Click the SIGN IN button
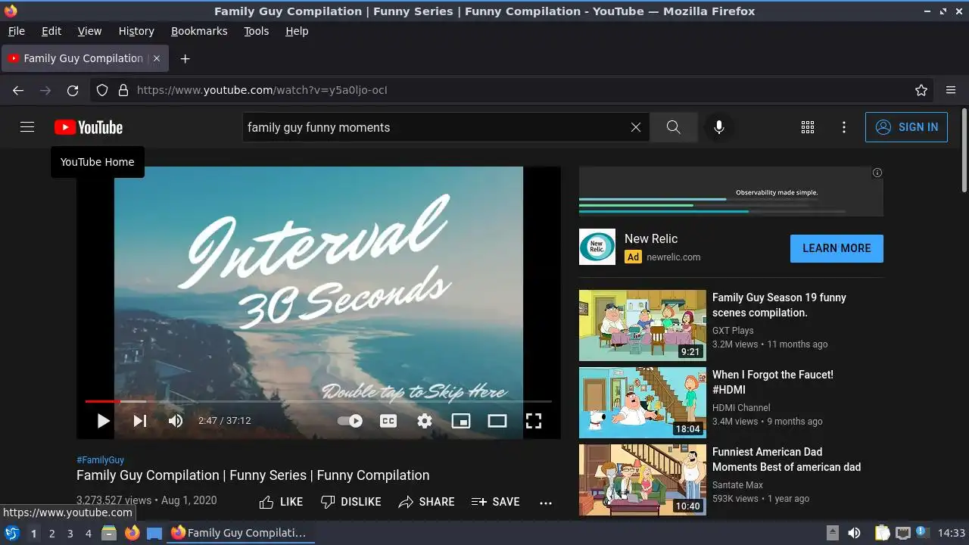The width and height of the screenshot is (969, 545). (x=906, y=127)
